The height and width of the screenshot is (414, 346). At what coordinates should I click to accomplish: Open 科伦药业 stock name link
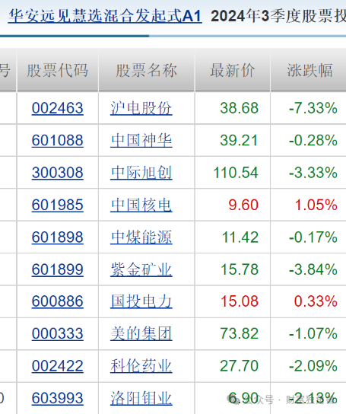click(141, 366)
